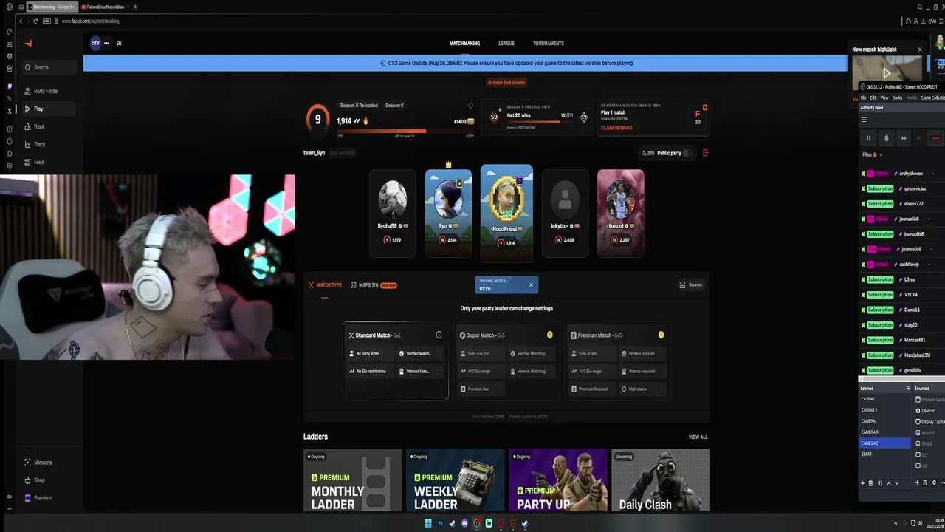Open the activity feed hamburger menu
Screen dimensions: 945x532
point(864,120)
